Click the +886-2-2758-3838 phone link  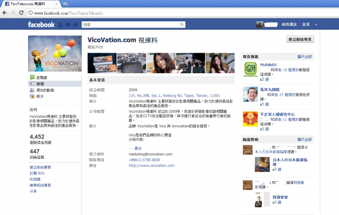pyautogui.click(x=144, y=160)
